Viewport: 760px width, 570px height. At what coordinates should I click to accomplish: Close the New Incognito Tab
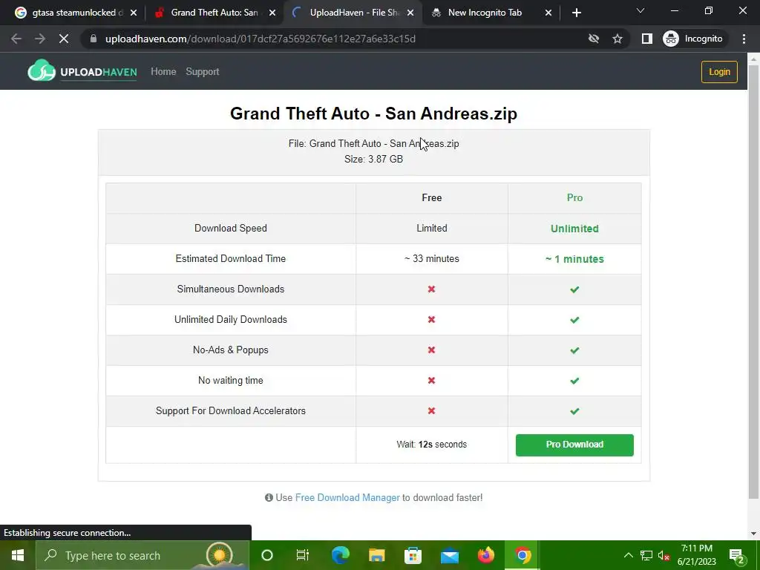[548, 13]
